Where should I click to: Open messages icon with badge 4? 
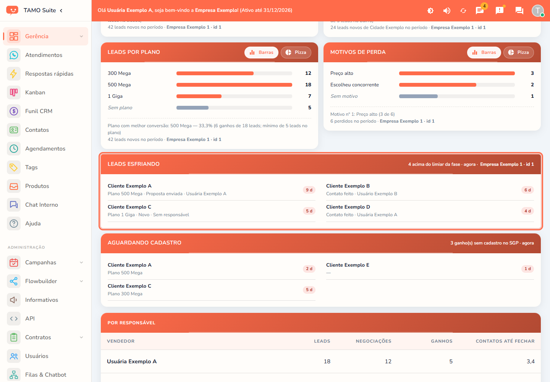coord(480,11)
